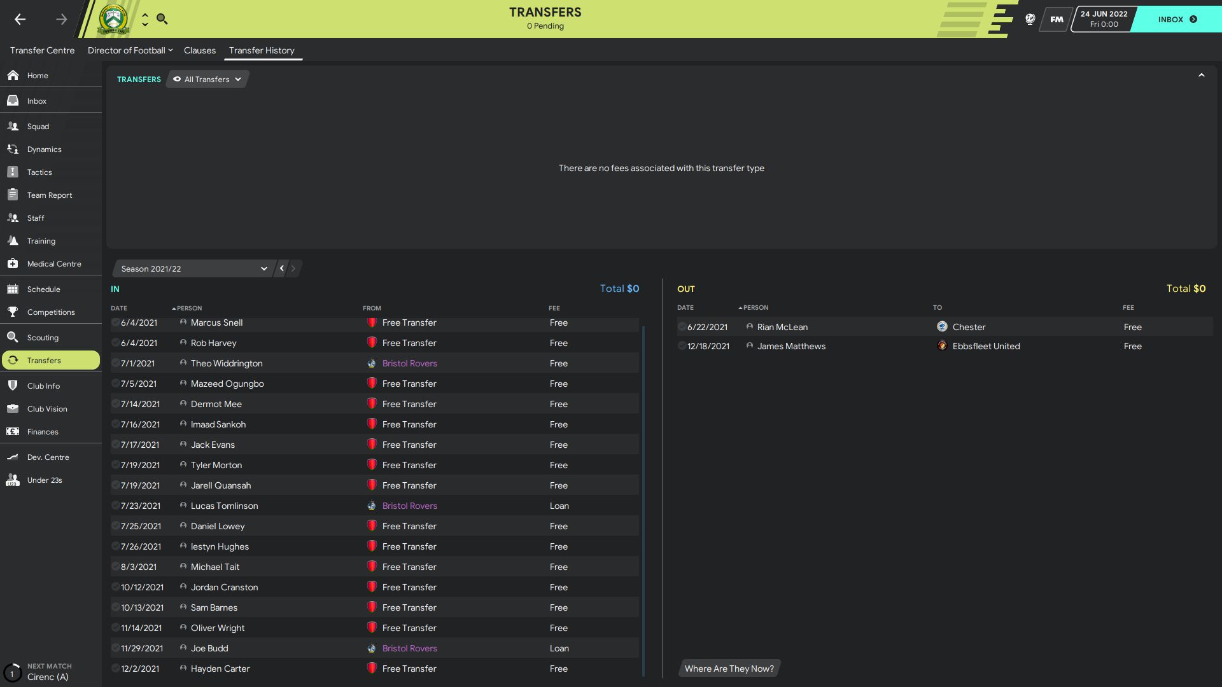This screenshot has width=1222, height=687.
Task: Click the Medical Centre sidebar icon
Action: [x=13, y=263]
